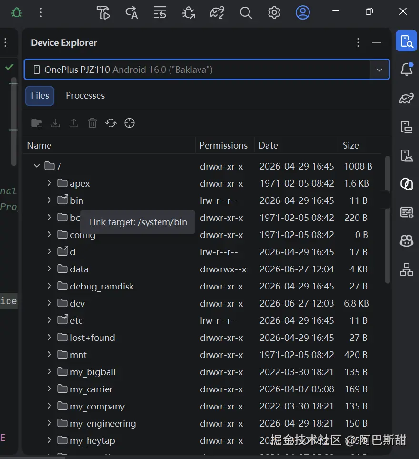Expand the debug_ramdisk folder
Image resolution: width=419 pixels, height=459 pixels.
49,286
